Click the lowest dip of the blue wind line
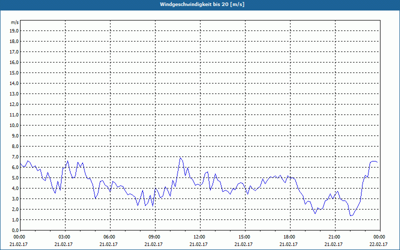This screenshot has height=250, width=400. click(351, 215)
